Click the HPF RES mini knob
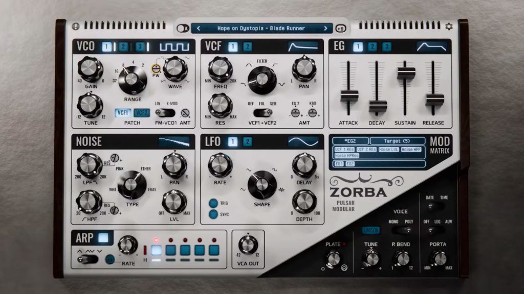 point(114,210)
